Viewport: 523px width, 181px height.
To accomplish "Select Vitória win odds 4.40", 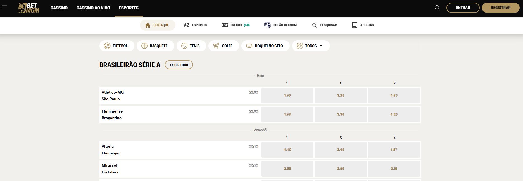I will click(x=287, y=150).
